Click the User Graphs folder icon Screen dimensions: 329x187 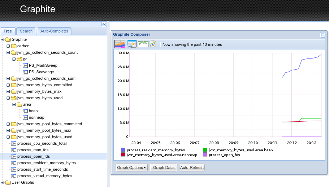pyautogui.click(x=8, y=182)
